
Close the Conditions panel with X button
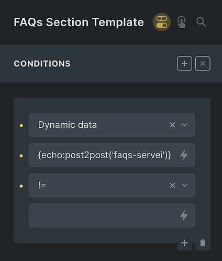coord(203,64)
